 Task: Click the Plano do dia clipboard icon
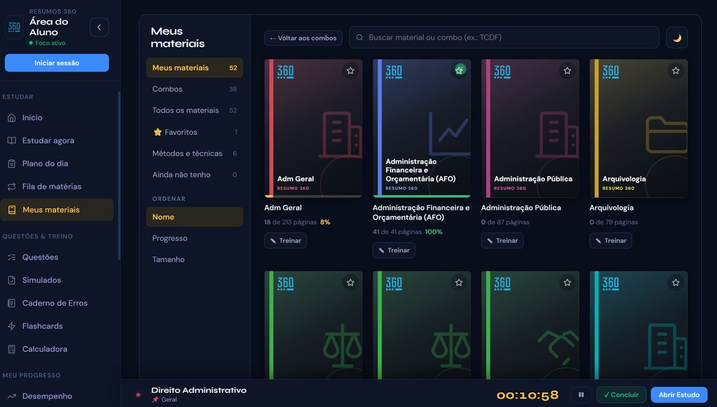tap(11, 164)
